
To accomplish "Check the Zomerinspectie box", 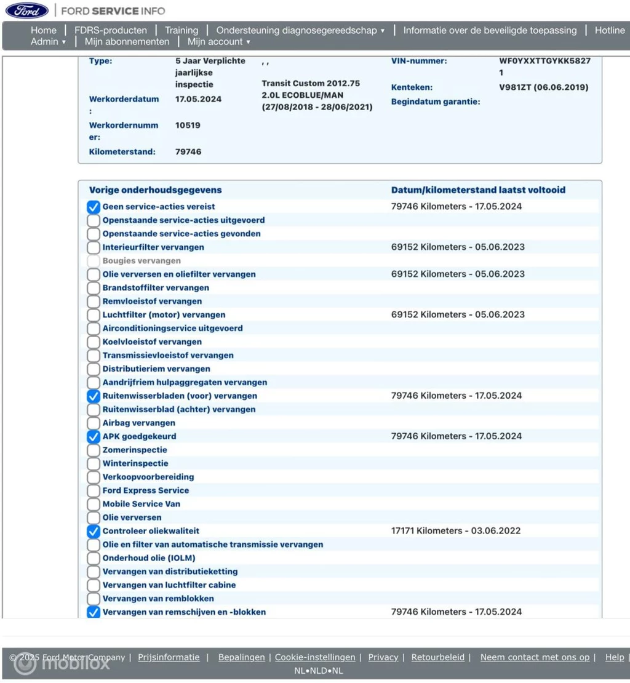I will [x=93, y=450].
